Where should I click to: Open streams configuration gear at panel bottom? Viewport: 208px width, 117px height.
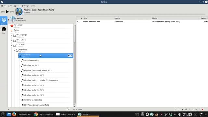click(9, 110)
